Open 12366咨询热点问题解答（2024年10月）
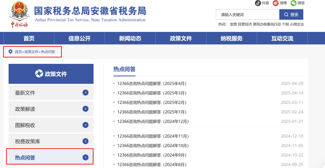The height and width of the screenshot is (168, 325). (153, 146)
